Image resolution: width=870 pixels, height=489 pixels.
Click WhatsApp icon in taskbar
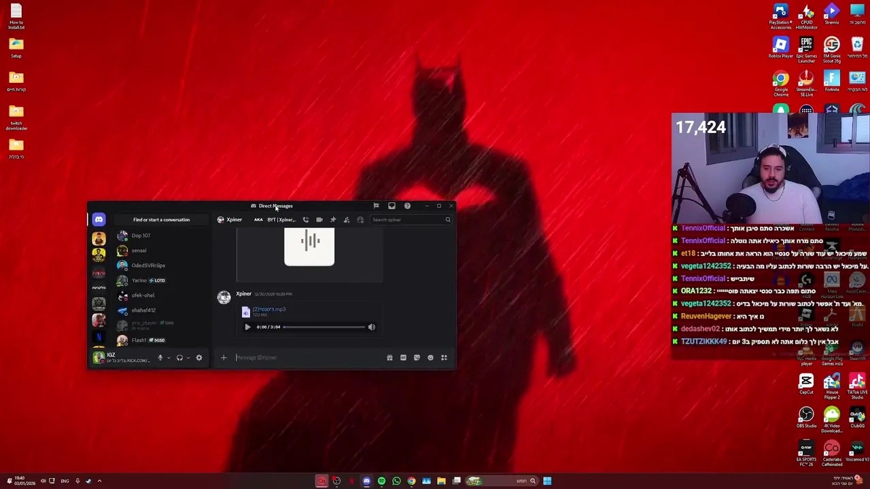[396, 481]
